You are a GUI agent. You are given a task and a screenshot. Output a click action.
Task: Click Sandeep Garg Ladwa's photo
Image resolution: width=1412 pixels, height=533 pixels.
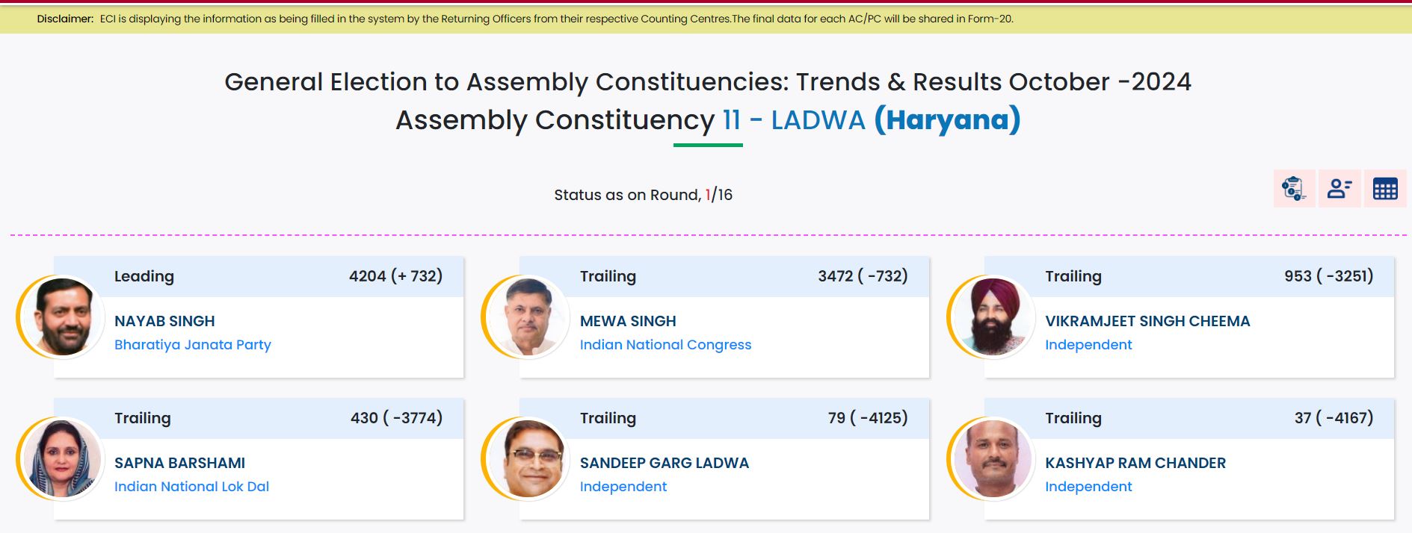528,459
